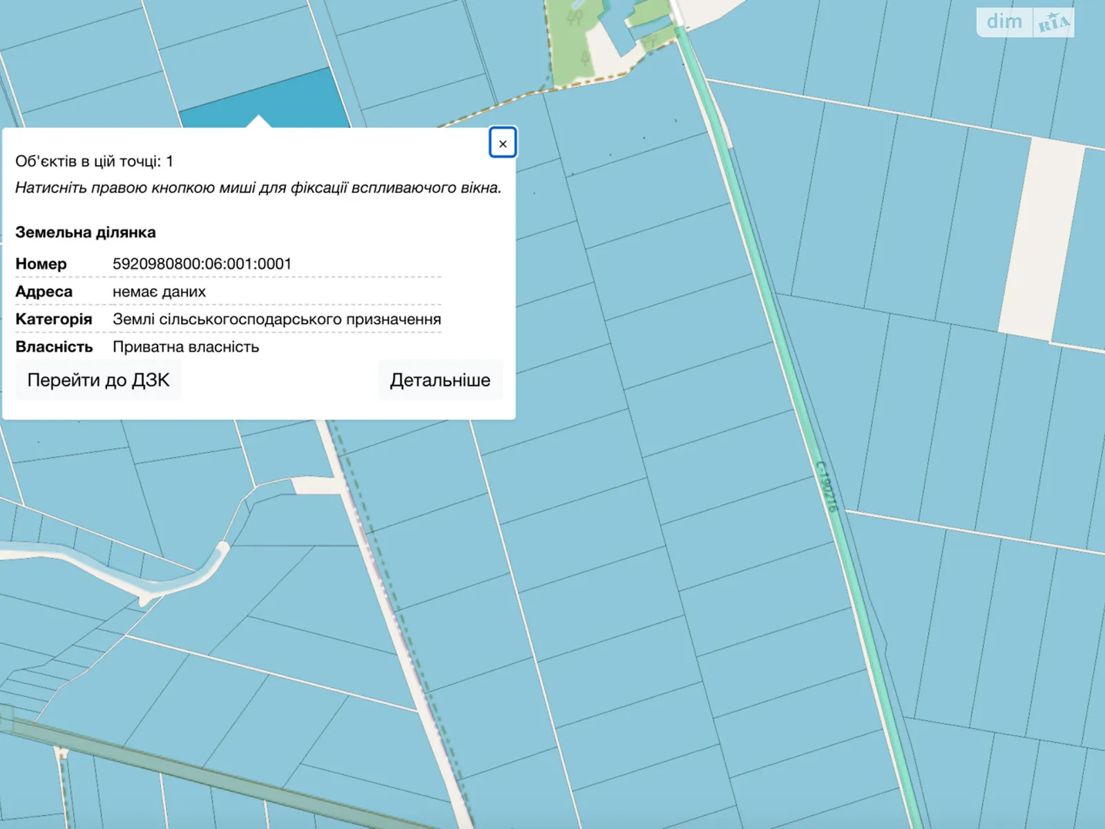This screenshot has width=1105, height=829.
Task: Click the address value "немає даних"
Action: coord(159,292)
